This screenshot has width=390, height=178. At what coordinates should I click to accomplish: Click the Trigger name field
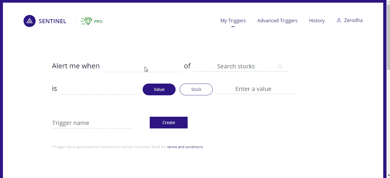[92, 123]
